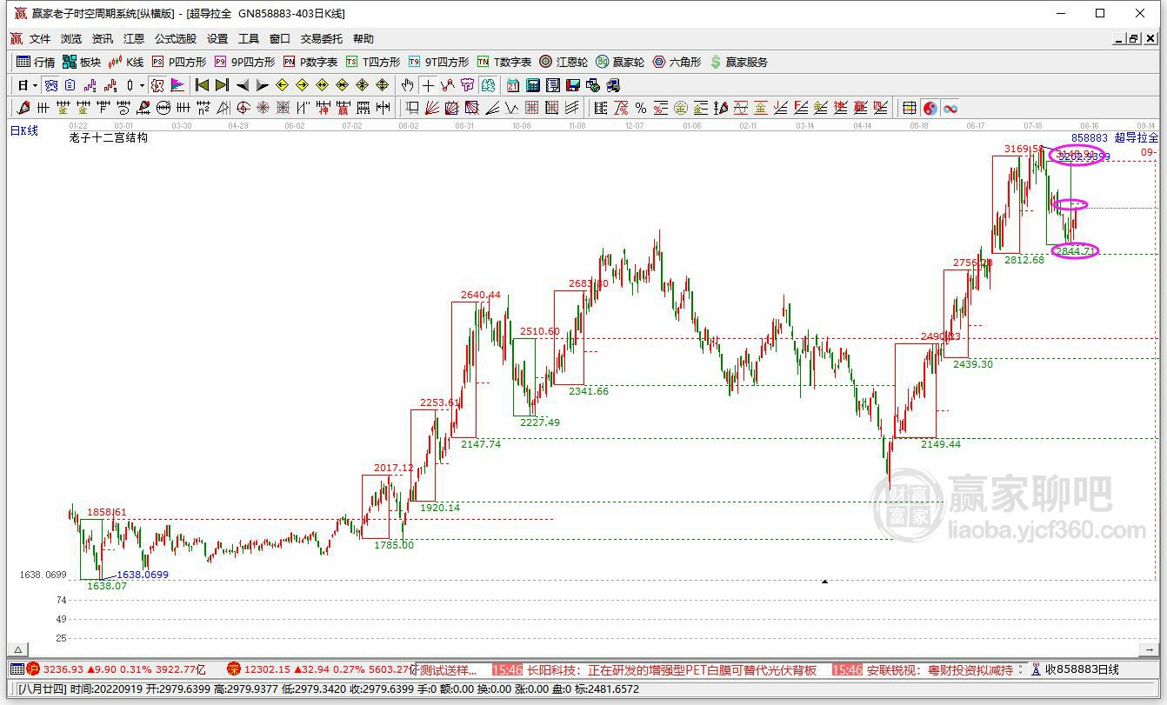Open the calendar icon showing 21
Viewport: 1167px width, 705px height.
pyautogui.click(x=513, y=85)
